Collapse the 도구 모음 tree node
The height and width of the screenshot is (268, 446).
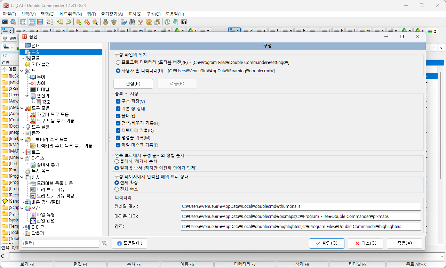22,108
